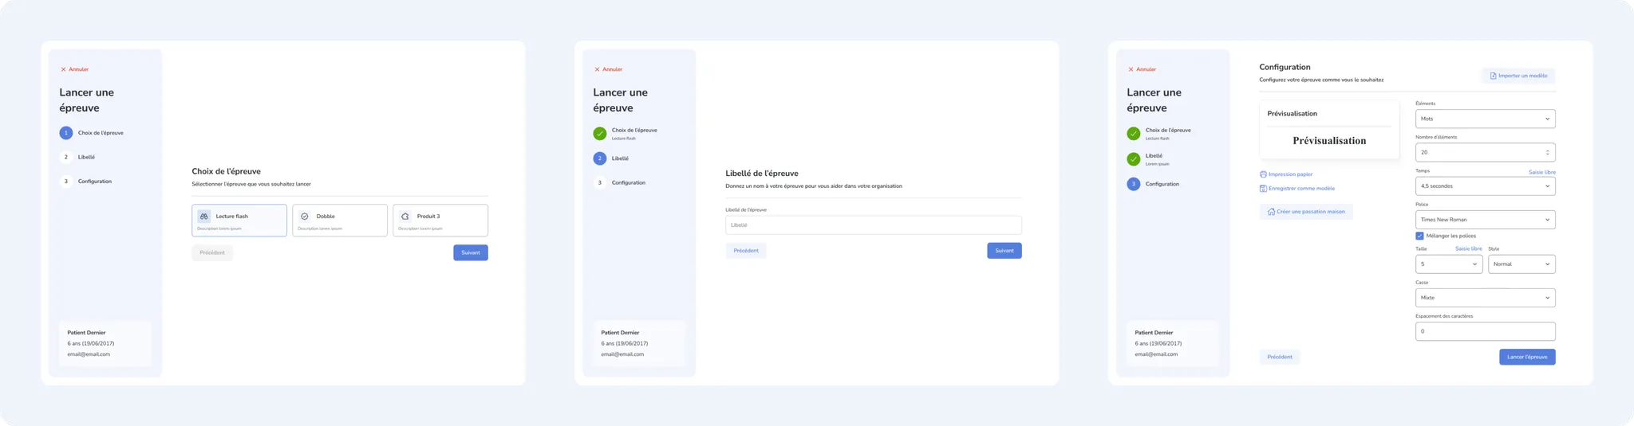Click step 3 Configuration on Libellé screen sidebar
The image size is (1634, 426).
coord(620,182)
